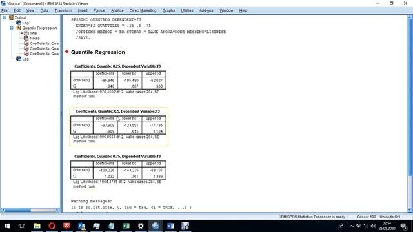Click the viewer vertical scrollbar thumb

pos(410,191)
